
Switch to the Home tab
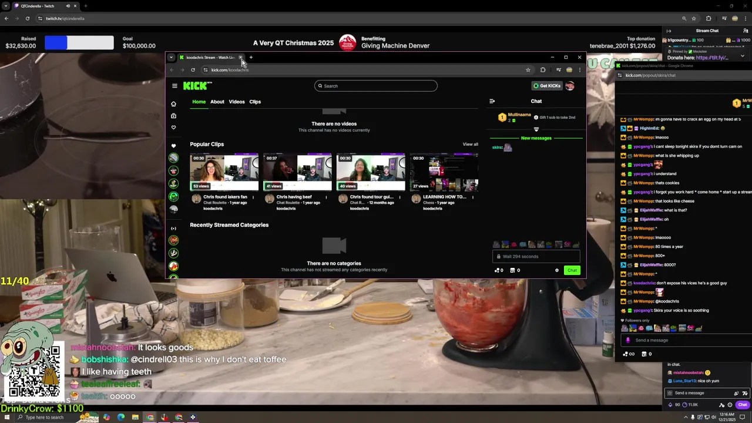(199, 102)
